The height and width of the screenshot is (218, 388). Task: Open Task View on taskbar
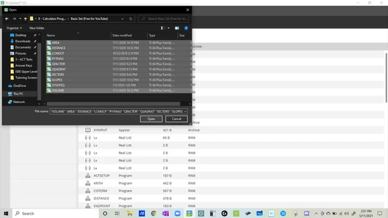(117, 214)
